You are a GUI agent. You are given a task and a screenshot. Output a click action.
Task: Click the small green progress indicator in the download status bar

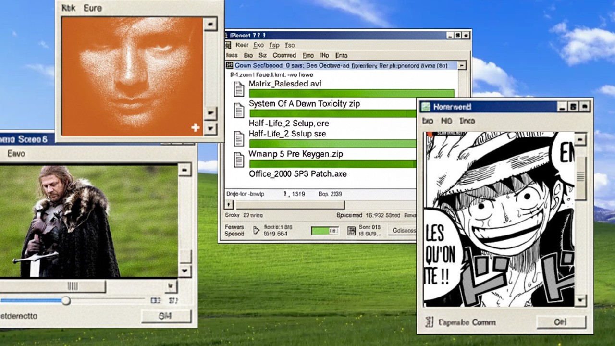pos(325,231)
